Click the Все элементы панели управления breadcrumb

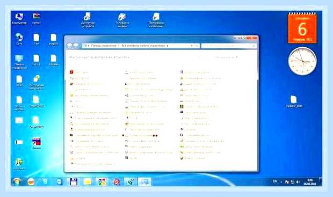(143, 46)
